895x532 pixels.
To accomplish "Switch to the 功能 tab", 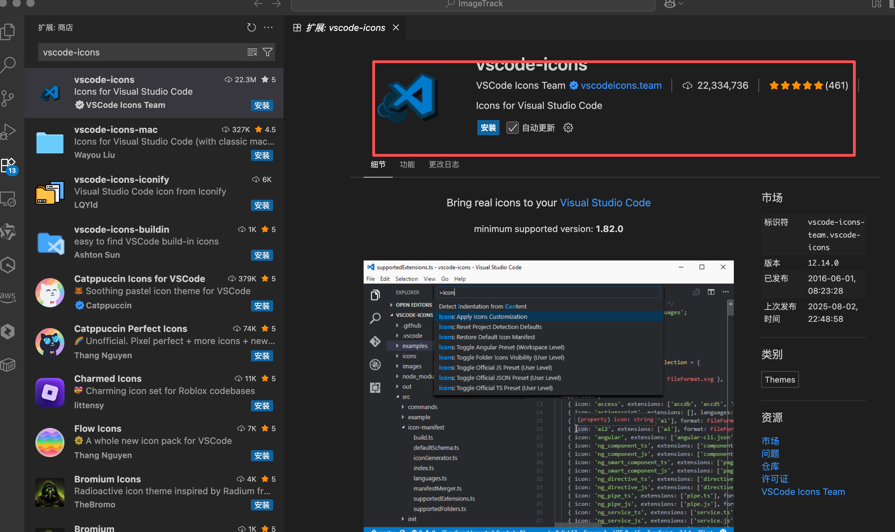I will 407,164.
